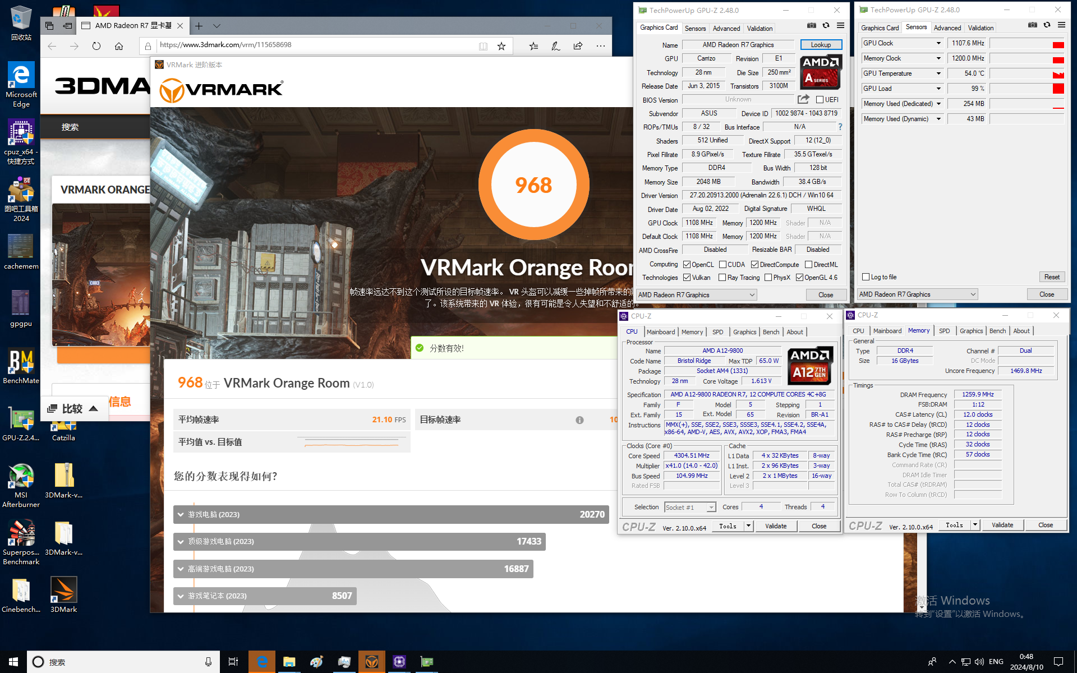Open the Mainboard tab in left CPU-Z
Image resolution: width=1077 pixels, height=673 pixels.
[660, 332]
